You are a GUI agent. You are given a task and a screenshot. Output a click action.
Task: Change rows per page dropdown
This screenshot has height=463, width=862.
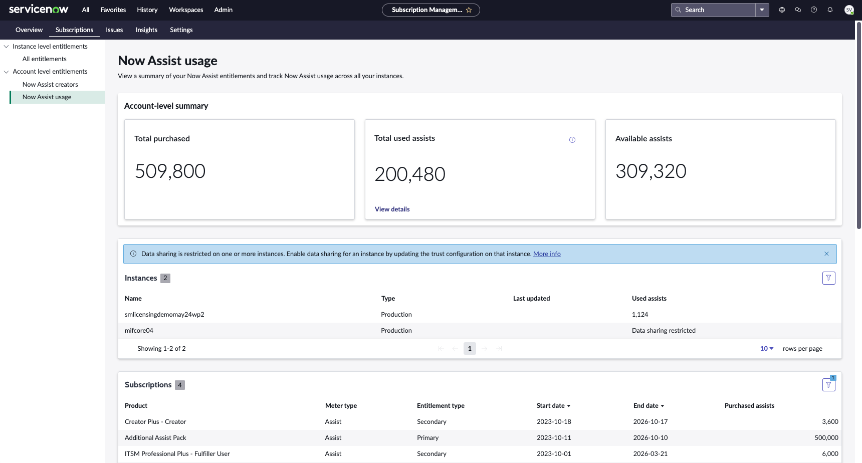tap(767, 349)
